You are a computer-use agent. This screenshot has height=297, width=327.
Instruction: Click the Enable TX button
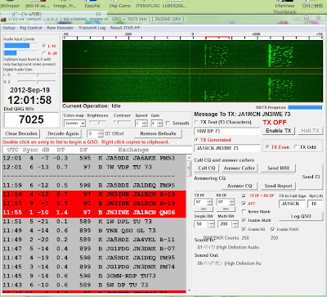click(x=279, y=131)
